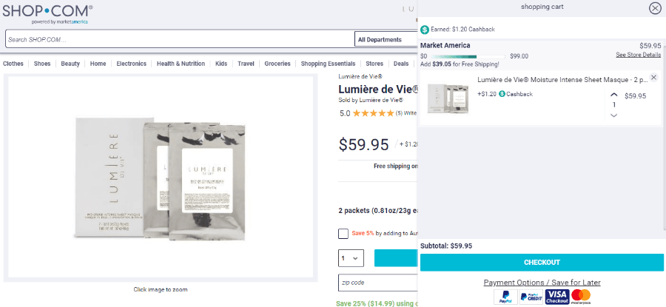Viewport: 666px width, 307px height.
Task: Click the Earned Cashback dollar icon
Action: point(425,30)
